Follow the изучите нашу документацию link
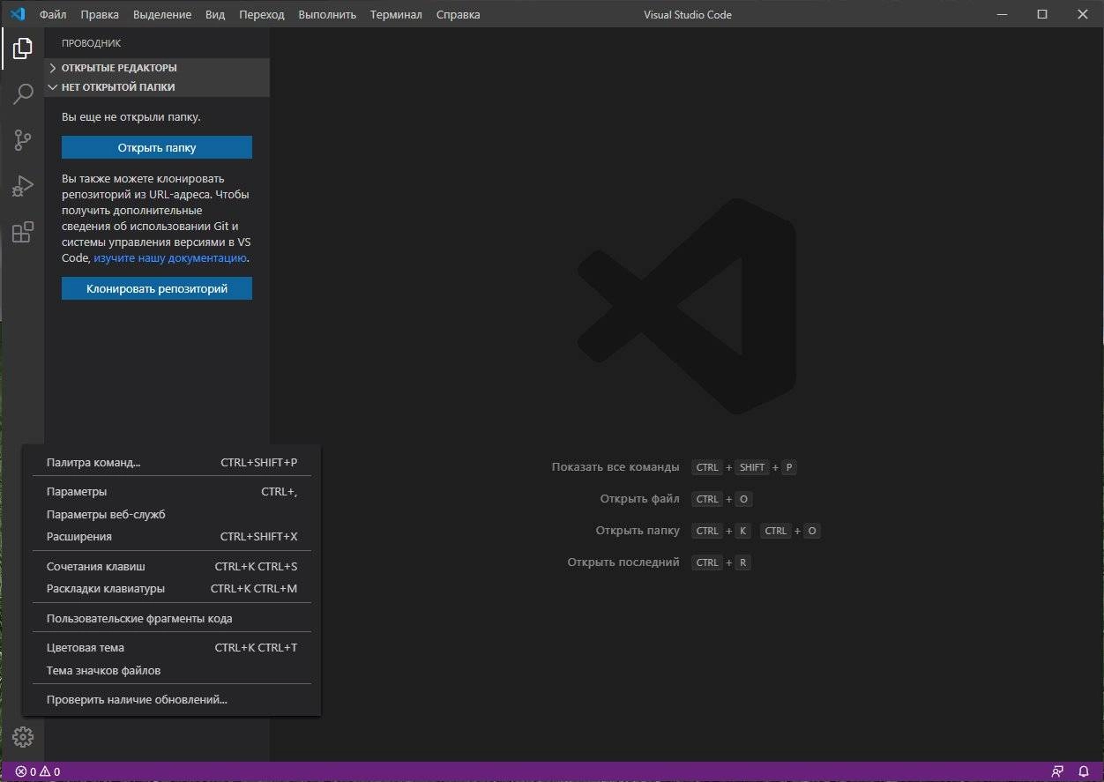Screen dimensions: 1104x782 click(x=170, y=258)
